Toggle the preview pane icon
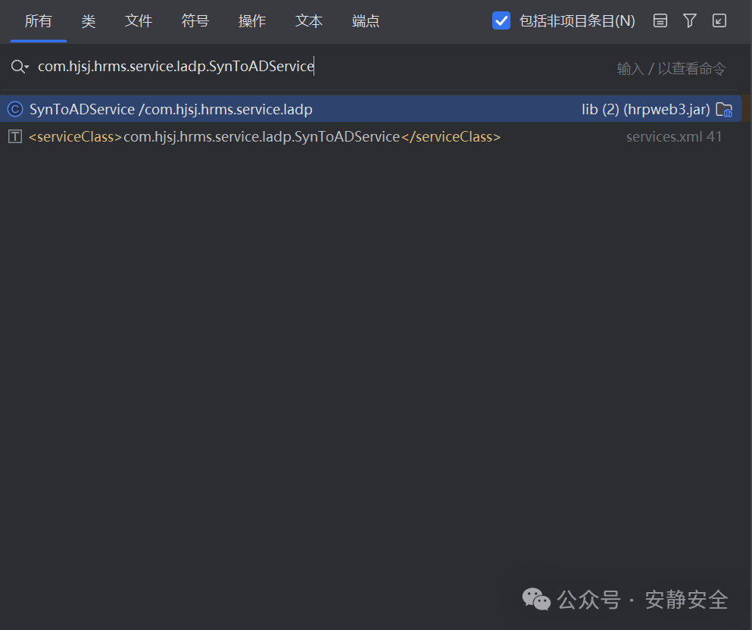The width and height of the screenshot is (752, 630). click(660, 20)
